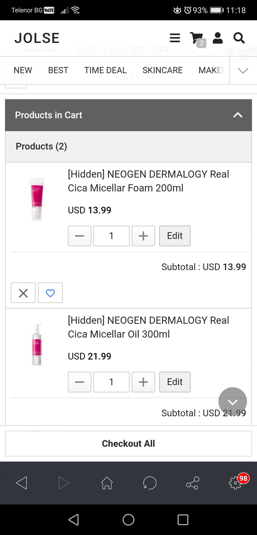
Task: Tap the floating scroll-down button
Action: point(232,402)
